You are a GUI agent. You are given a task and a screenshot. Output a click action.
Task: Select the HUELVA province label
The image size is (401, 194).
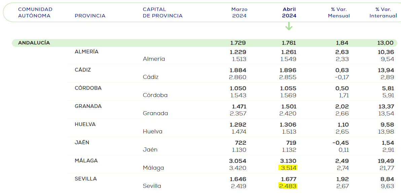tap(85, 124)
